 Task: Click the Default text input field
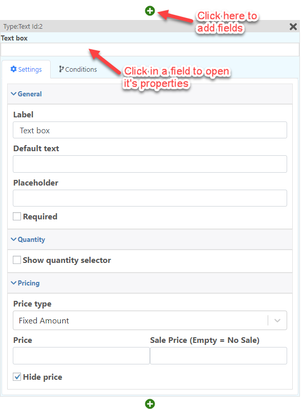(x=150, y=164)
